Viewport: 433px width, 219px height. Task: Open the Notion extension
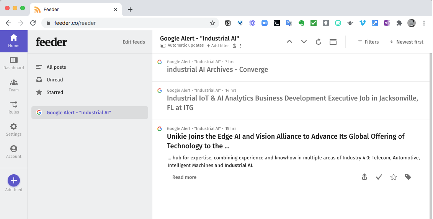pyautogui.click(x=228, y=23)
